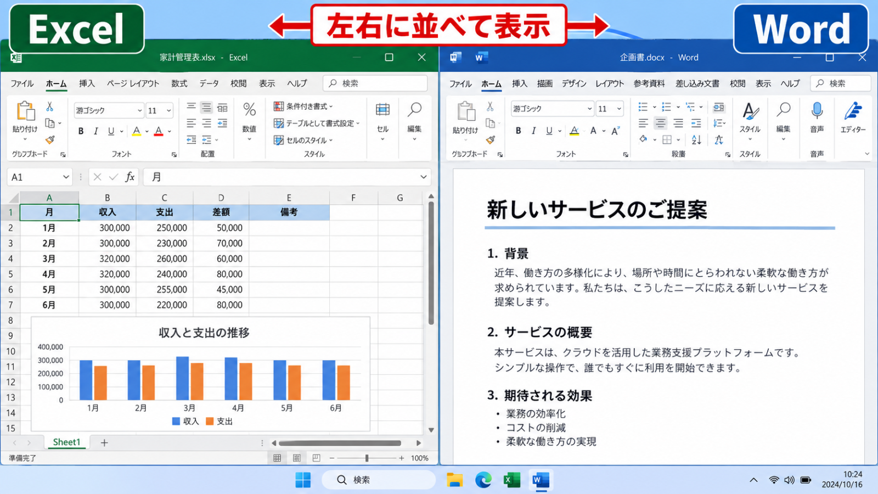The width and height of the screenshot is (878, 494).
Task: Toggle center alignment in Word's paragraph group
Action: click(661, 123)
